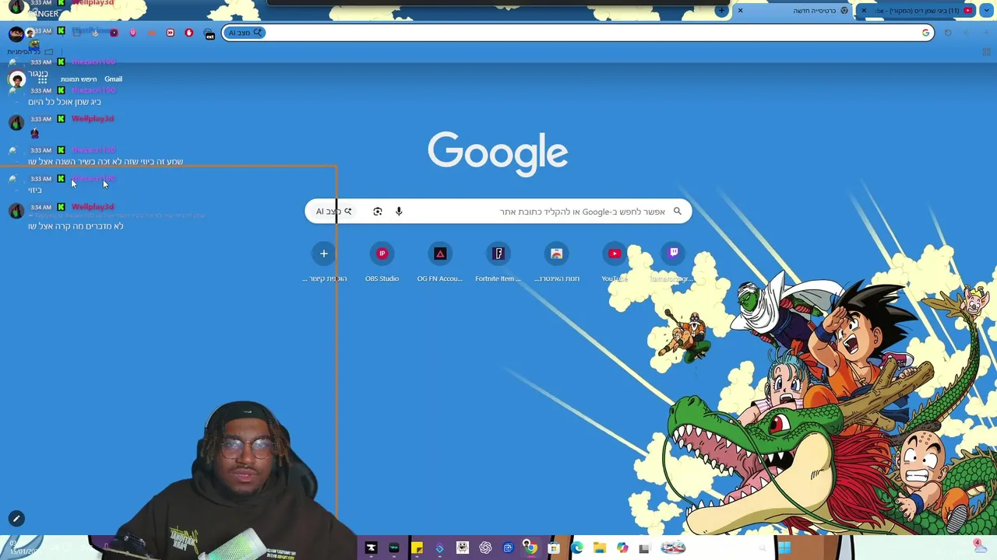Open ChatGPT from the taskbar

[x=485, y=548]
